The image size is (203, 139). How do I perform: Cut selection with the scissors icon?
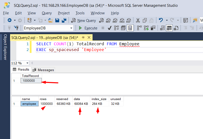[138, 20]
